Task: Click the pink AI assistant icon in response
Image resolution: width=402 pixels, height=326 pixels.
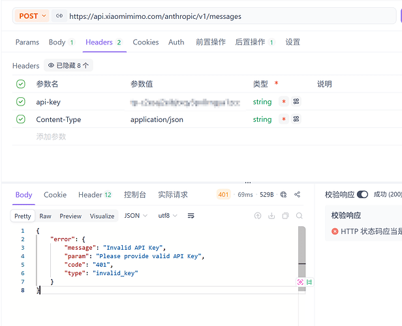Action: click(300, 282)
